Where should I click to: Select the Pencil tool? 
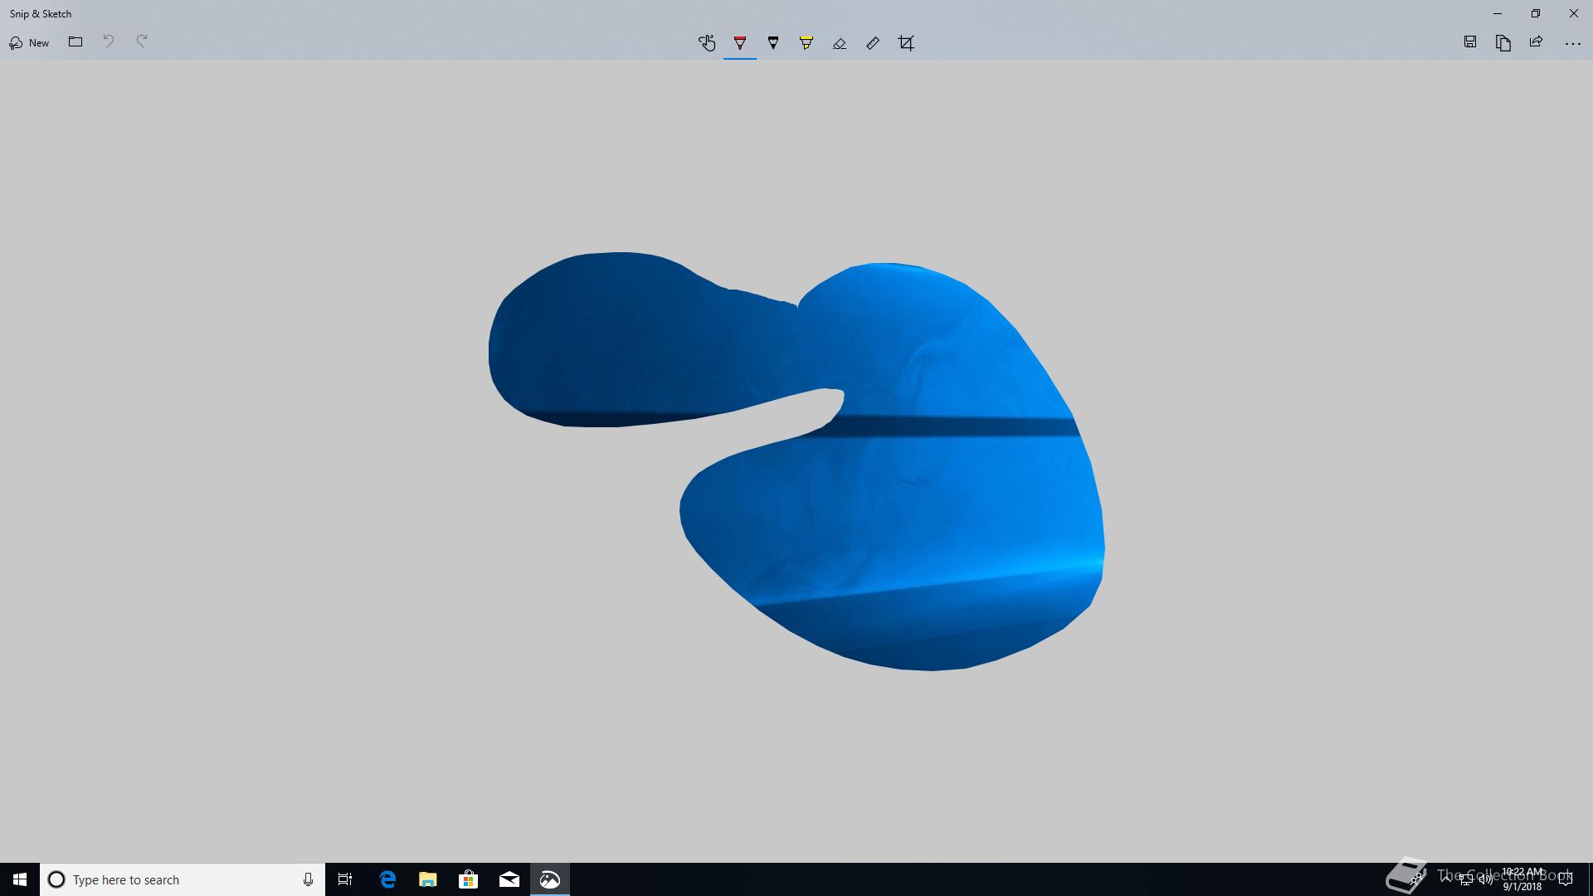773,43
